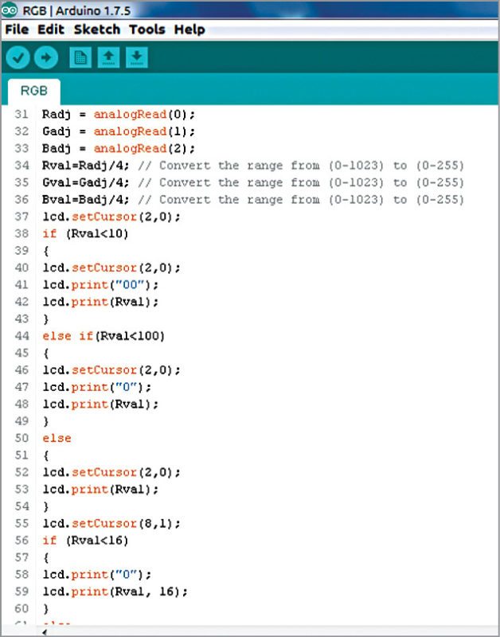500x637 pixels.
Task: Click the horizontal scrollbar left arrow
Action: coord(44,631)
